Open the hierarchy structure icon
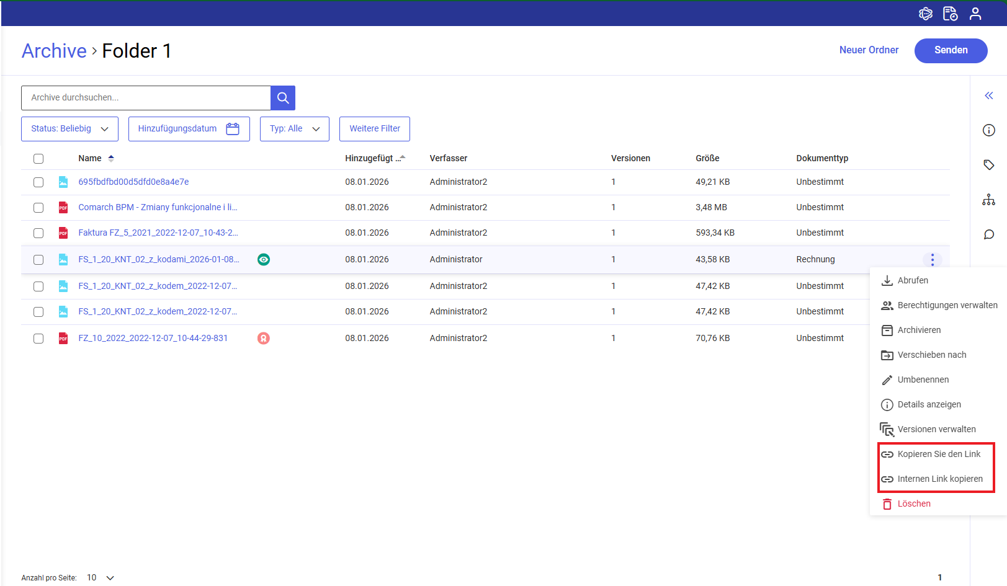 tap(988, 200)
